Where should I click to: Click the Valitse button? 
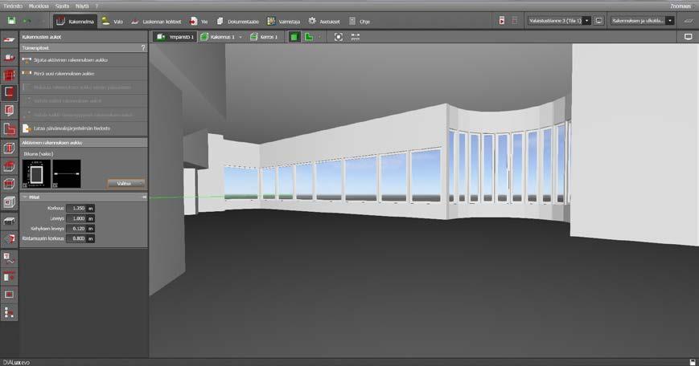coord(126,183)
